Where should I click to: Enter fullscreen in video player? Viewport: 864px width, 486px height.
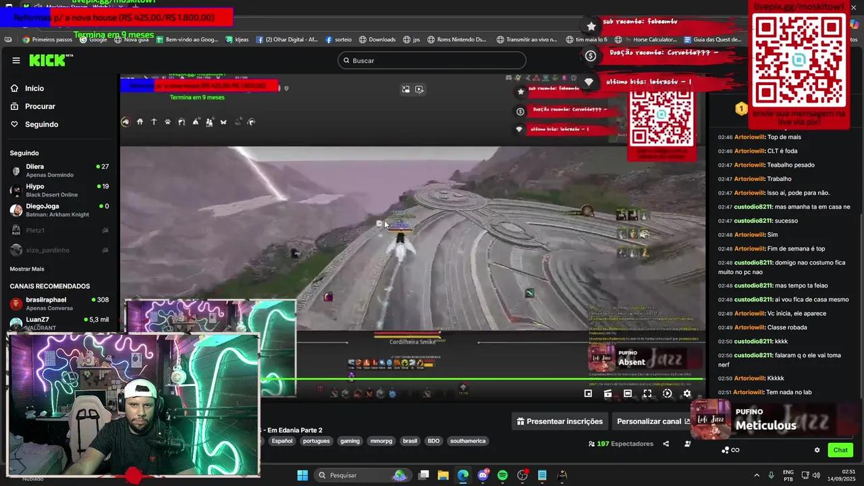(647, 394)
